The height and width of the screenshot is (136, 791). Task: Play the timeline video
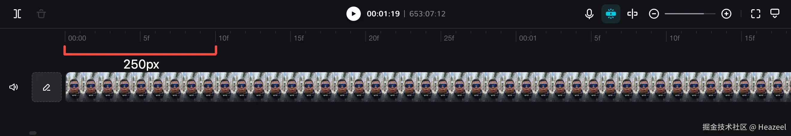tap(353, 14)
